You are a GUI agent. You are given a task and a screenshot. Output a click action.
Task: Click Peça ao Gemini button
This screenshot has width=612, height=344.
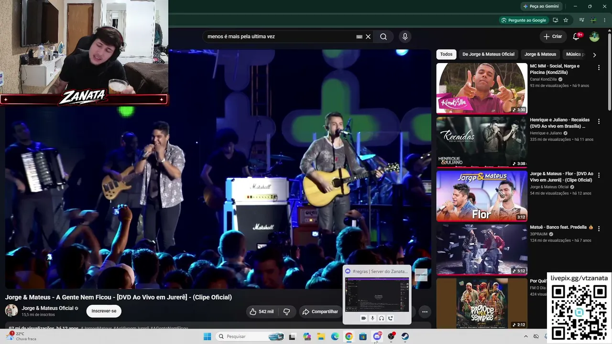pyautogui.click(x=541, y=6)
